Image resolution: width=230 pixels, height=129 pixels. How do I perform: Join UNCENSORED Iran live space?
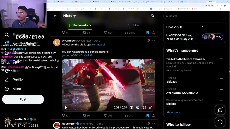180,37
